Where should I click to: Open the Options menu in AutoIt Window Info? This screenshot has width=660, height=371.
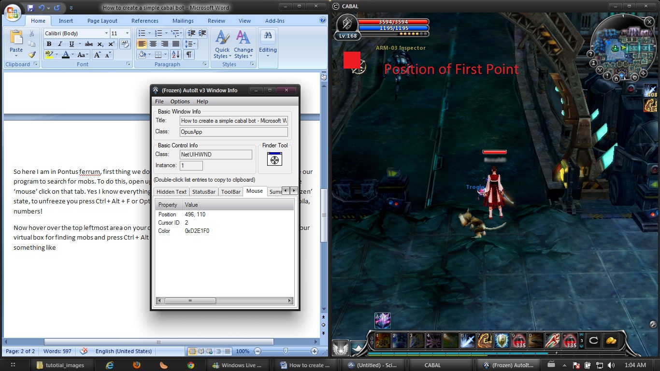180,101
